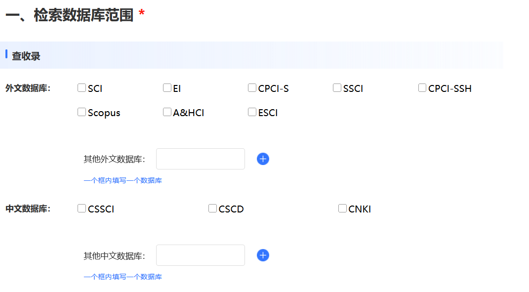
Task: Click the 查收录 section header
Action: point(26,56)
